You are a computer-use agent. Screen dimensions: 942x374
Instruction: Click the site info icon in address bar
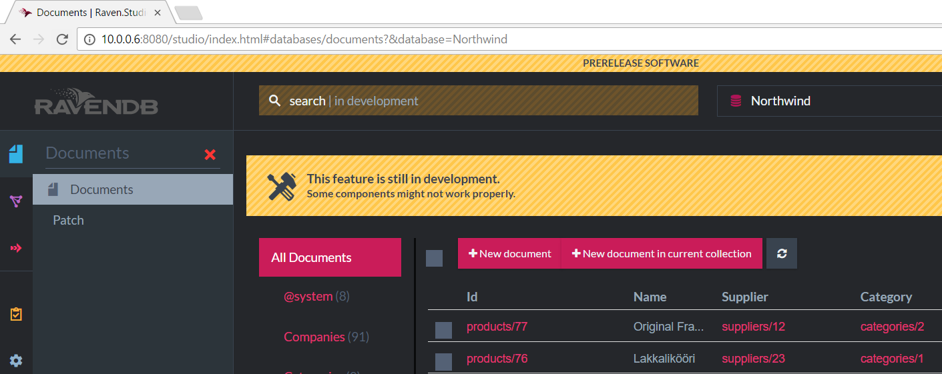click(89, 39)
